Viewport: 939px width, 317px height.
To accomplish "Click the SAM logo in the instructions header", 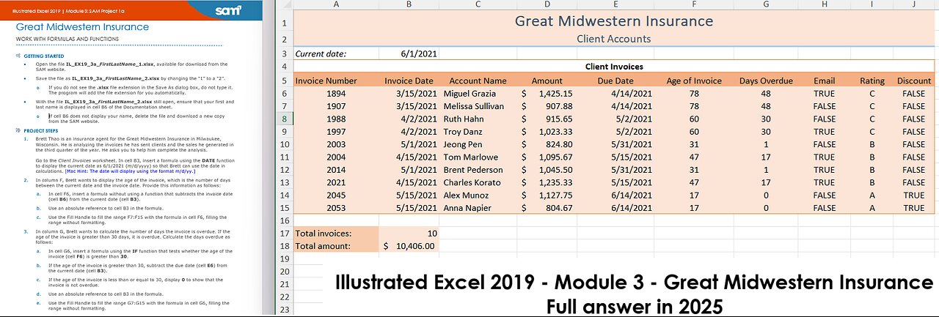I will pyautogui.click(x=227, y=10).
